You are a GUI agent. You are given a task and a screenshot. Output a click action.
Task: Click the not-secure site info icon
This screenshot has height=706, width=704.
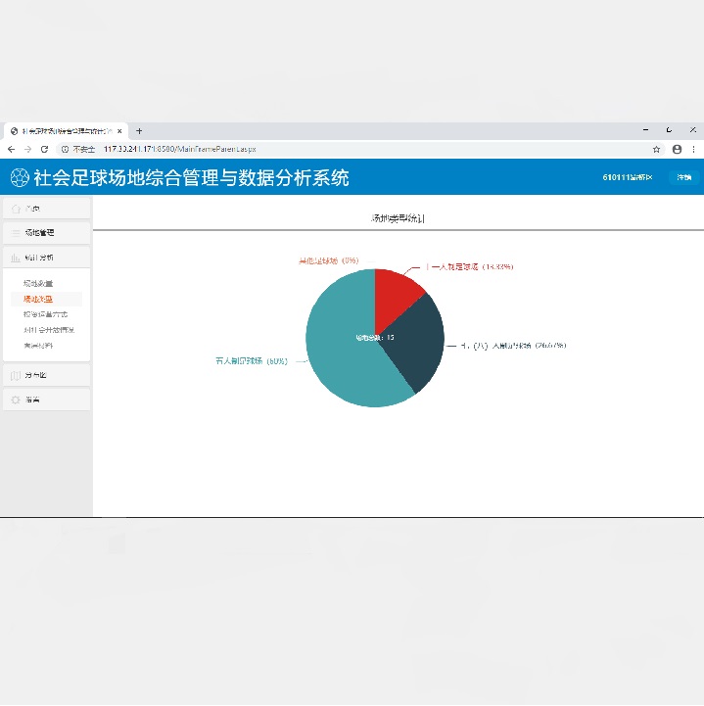(x=66, y=149)
